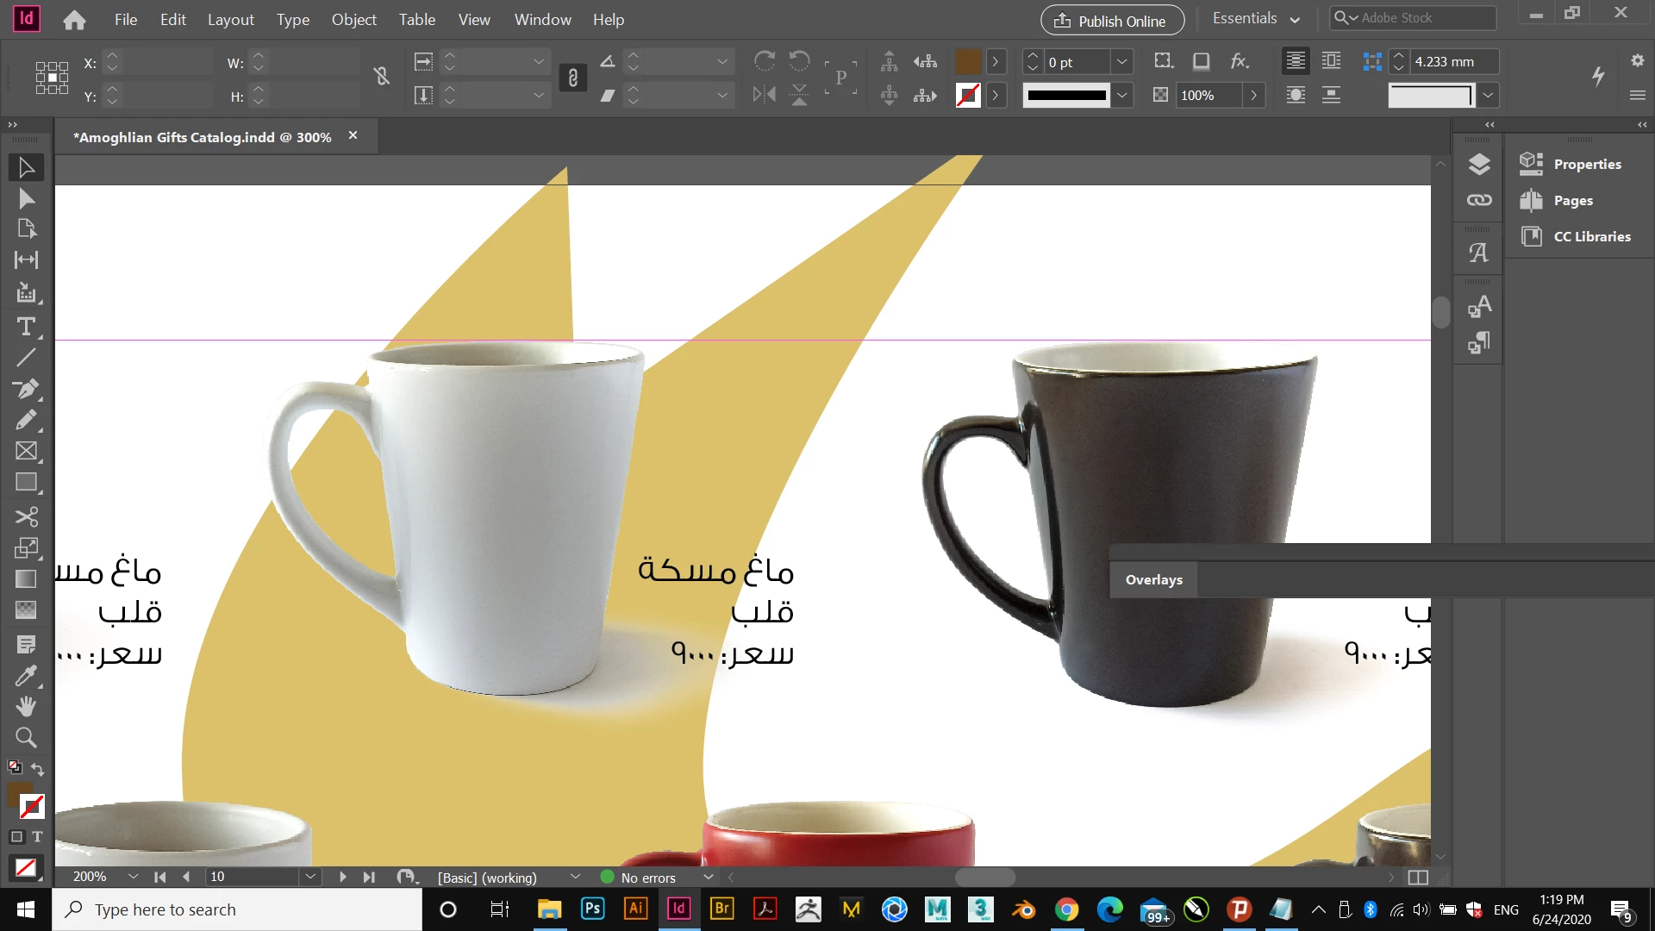Select the Rectangle Frame tool
Image resolution: width=1655 pixels, height=931 pixels.
click(x=26, y=451)
